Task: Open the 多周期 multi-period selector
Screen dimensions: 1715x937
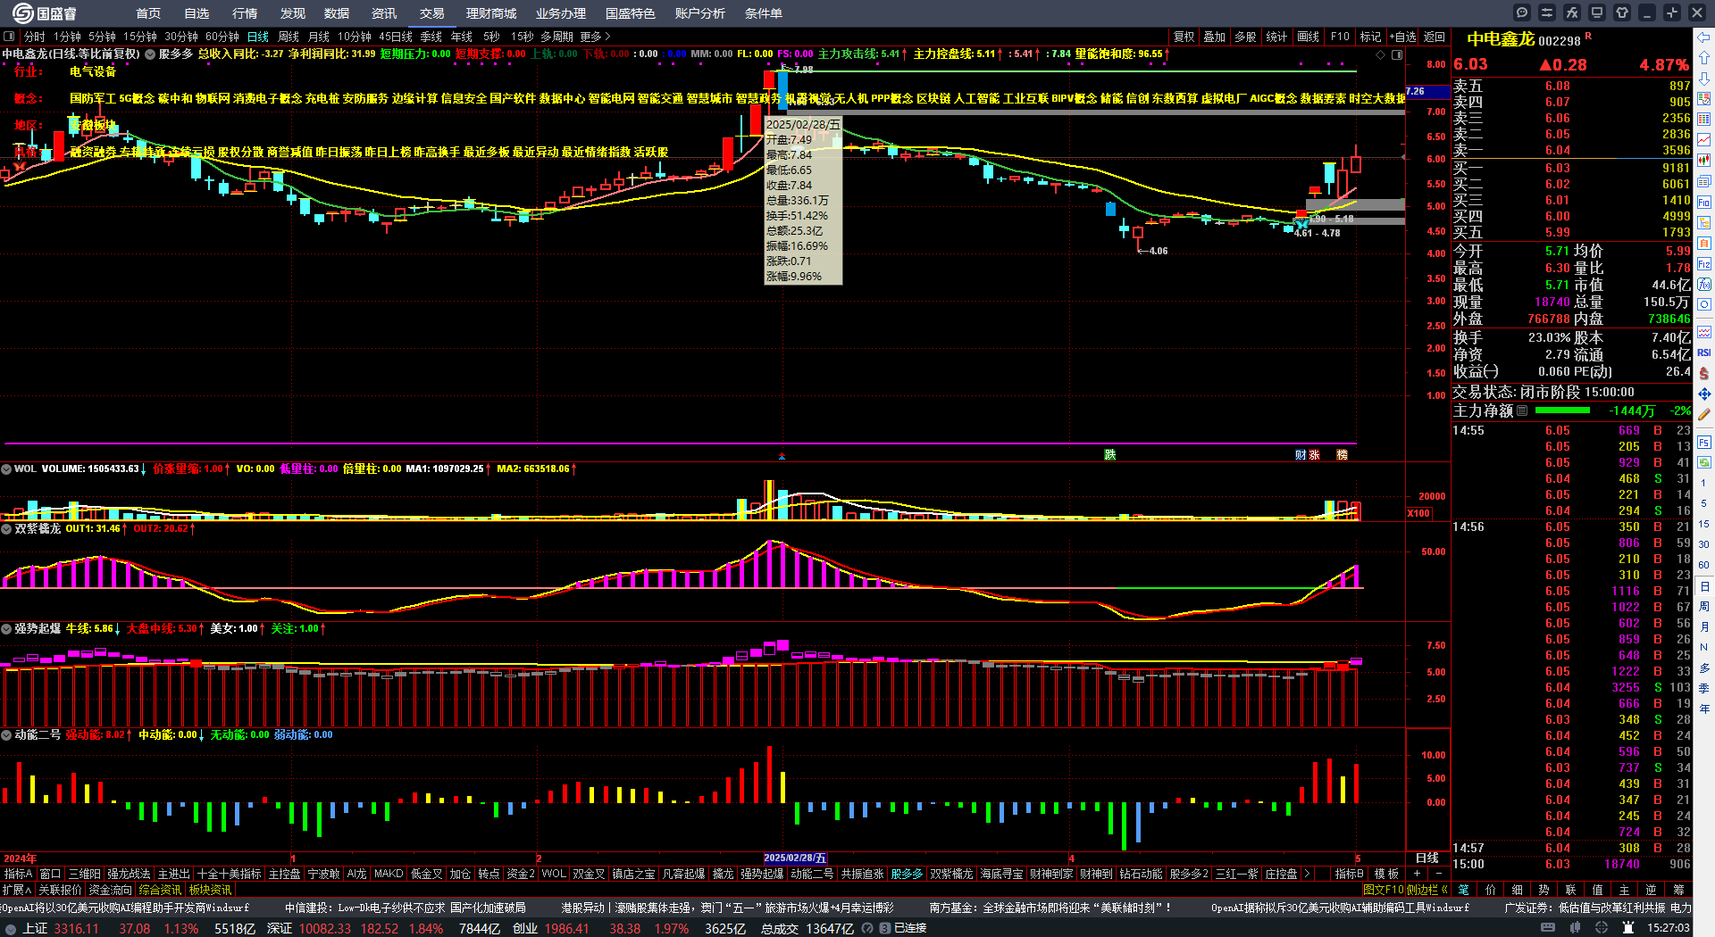Action: [x=556, y=37]
